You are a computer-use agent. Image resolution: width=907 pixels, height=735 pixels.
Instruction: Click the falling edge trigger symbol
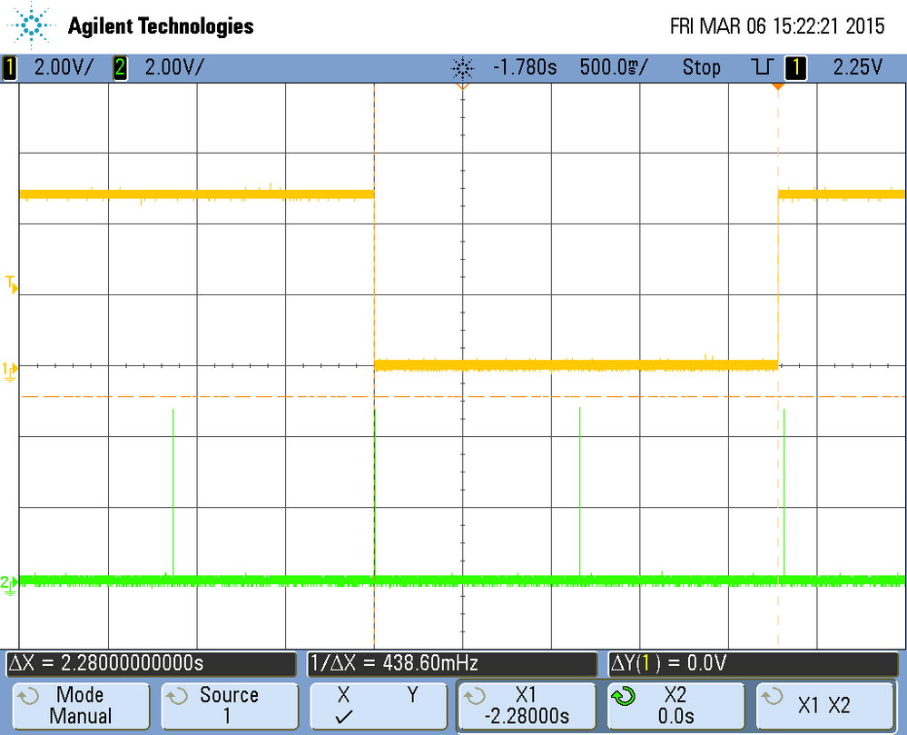click(x=763, y=67)
